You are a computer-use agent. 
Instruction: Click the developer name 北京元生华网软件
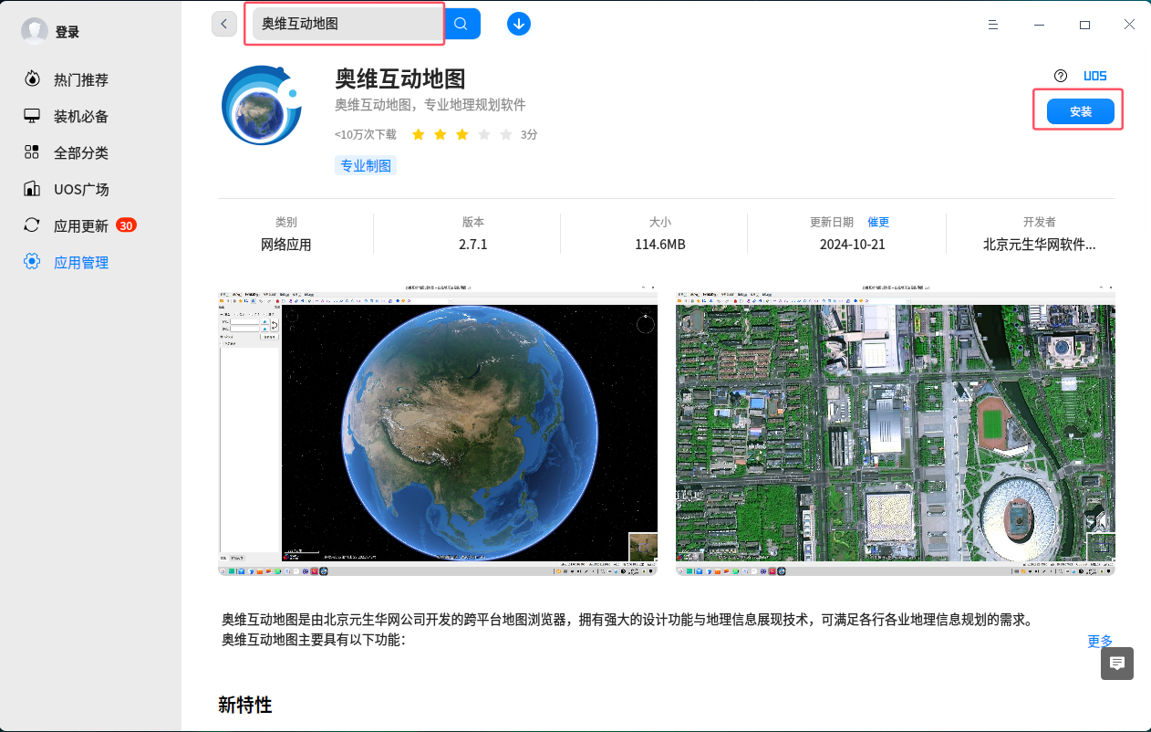(x=1040, y=245)
